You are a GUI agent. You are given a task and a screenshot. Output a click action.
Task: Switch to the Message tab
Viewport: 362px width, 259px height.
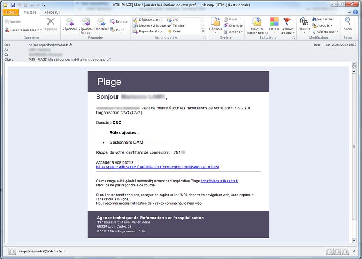30,12
